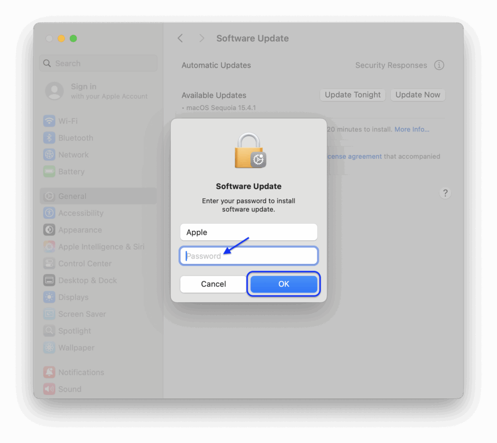497x443 pixels.
Task: Click the Accessibility sidebar icon
Action: click(x=49, y=213)
